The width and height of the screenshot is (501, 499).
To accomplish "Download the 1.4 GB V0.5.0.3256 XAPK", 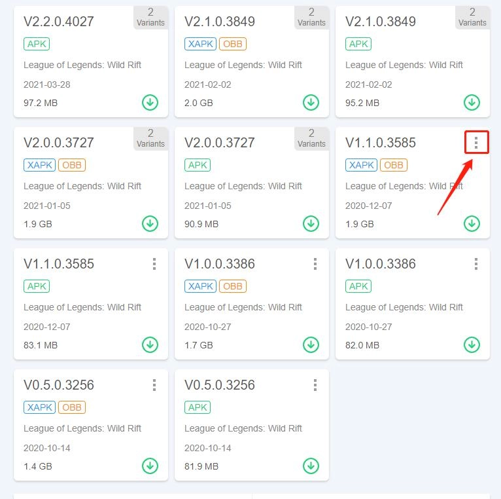I will pyautogui.click(x=150, y=466).
